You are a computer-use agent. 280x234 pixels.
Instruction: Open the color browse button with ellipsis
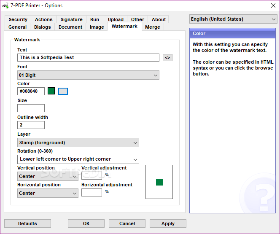(x=63, y=91)
